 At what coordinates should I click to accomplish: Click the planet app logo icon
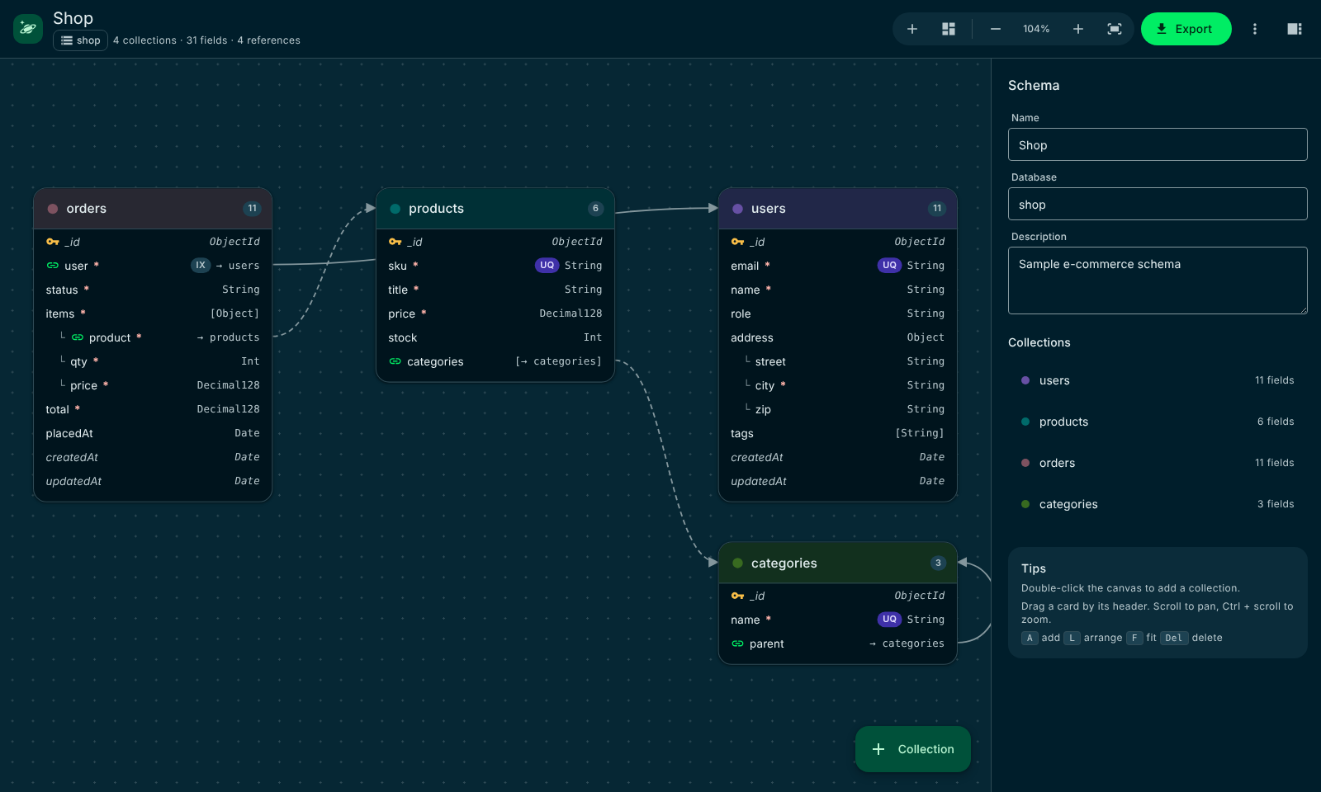tap(28, 29)
